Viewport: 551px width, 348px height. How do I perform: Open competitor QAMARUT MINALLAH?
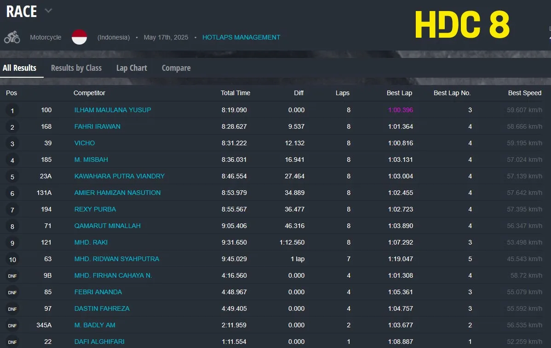click(x=108, y=225)
